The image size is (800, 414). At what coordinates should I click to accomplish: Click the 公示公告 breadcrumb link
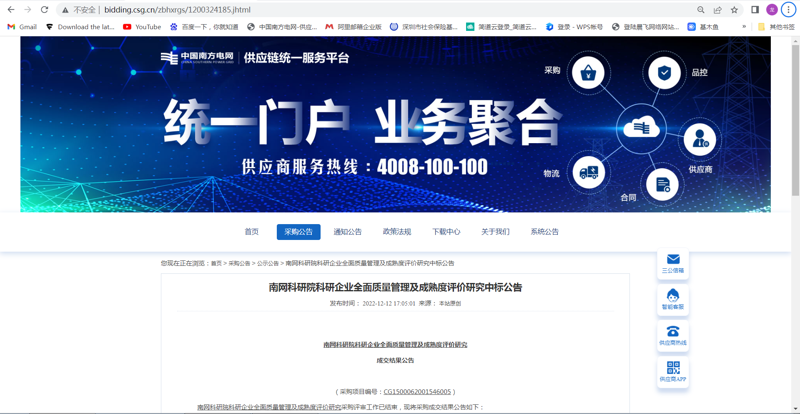coord(268,263)
